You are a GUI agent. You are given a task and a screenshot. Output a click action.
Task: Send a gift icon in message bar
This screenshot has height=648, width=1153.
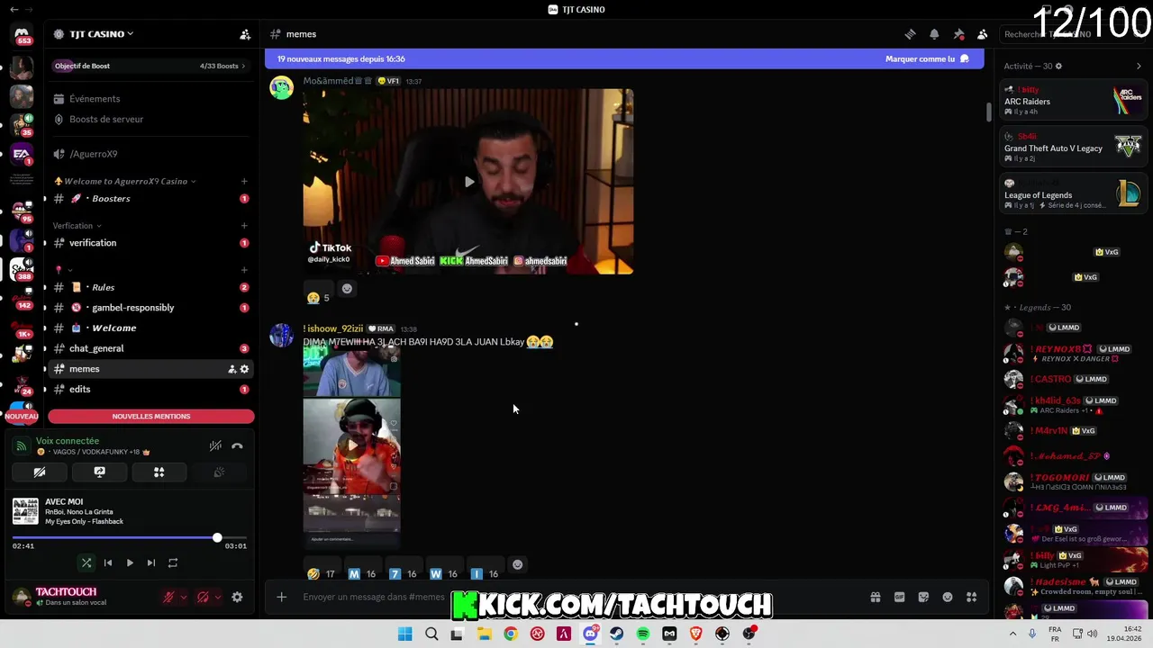click(875, 597)
